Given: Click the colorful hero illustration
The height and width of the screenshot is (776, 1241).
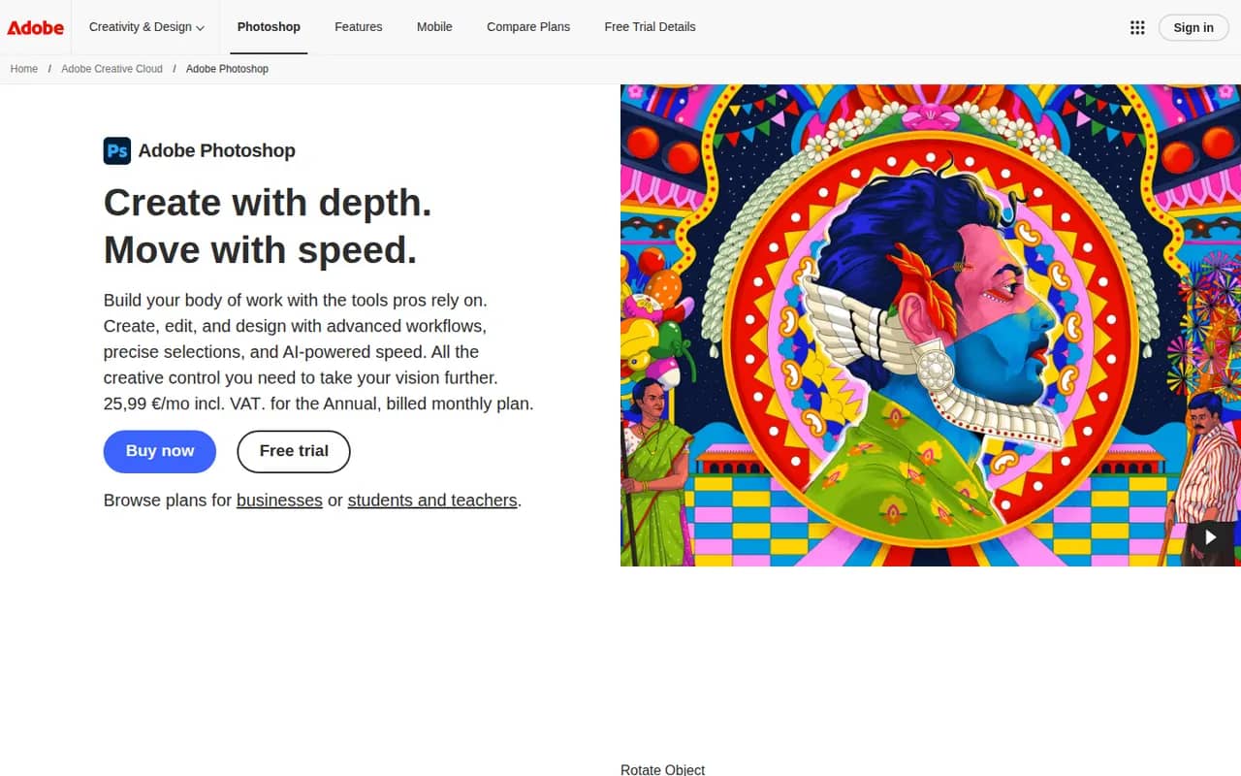Looking at the screenshot, I should (x=931, y=325).
